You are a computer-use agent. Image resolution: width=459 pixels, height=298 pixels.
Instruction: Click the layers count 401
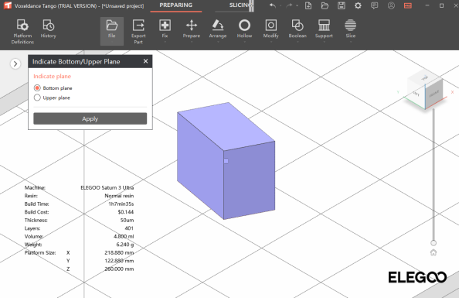(x=129, y=228)
